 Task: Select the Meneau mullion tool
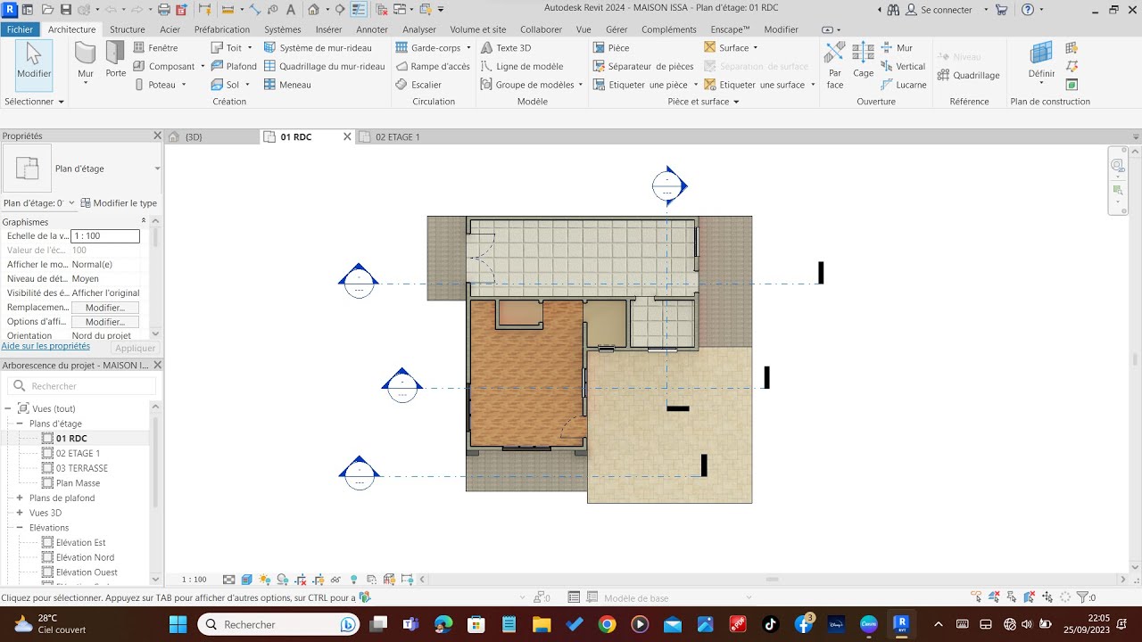[287, 85]
